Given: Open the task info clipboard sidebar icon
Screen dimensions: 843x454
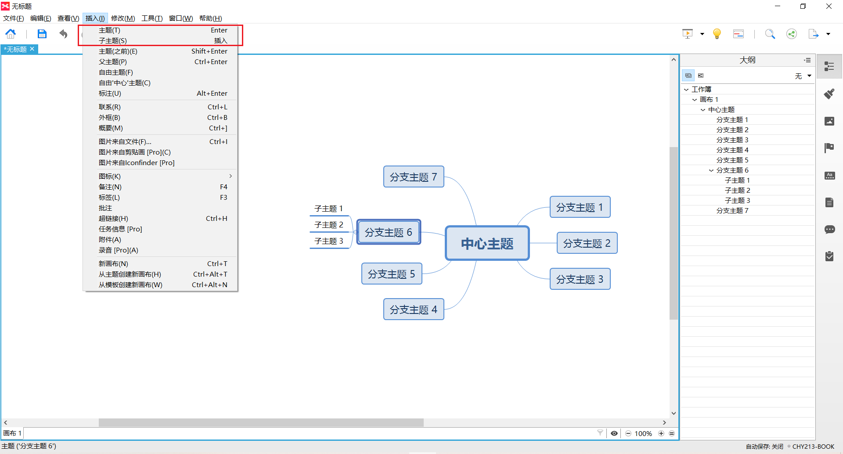Looking at the screenshot, I should coord(829,256).
